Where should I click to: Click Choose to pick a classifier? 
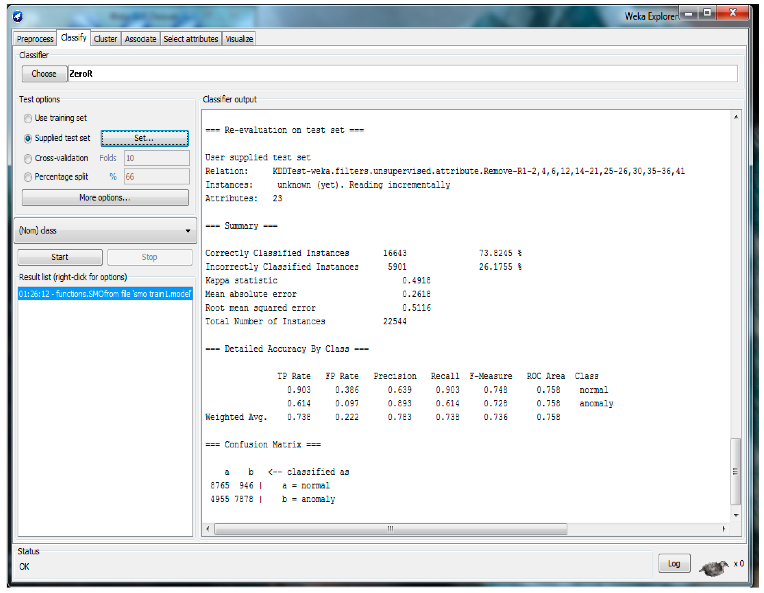click(x=44, y=74)
